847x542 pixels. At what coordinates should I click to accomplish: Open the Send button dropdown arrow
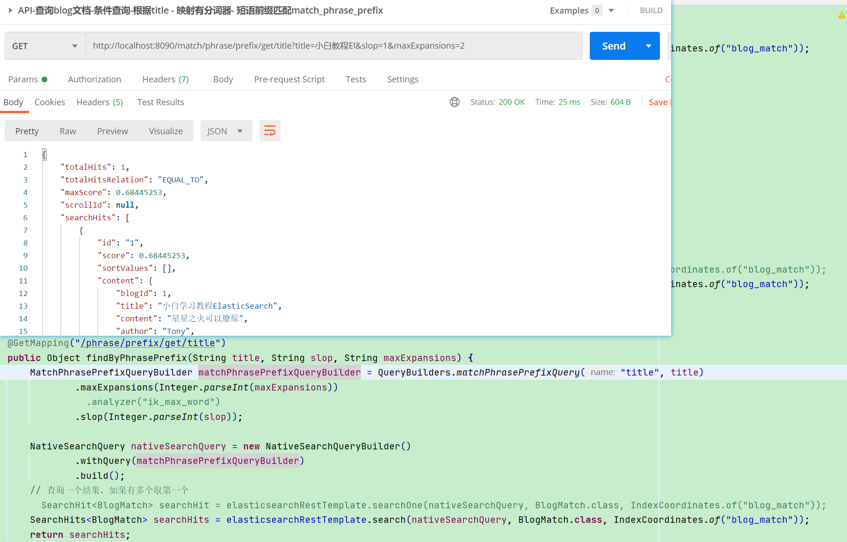tap(649, 46)
